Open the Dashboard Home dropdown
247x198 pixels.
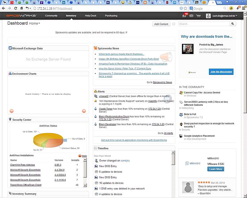[x=34, y=23]
